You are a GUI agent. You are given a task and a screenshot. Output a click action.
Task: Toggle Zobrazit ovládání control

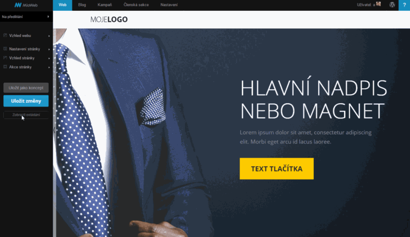(x=26, y=115)
